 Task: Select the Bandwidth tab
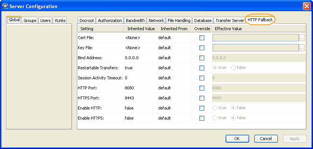(x=135, y=20)
